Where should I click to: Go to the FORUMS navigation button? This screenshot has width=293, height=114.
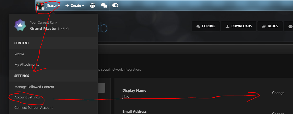click(x=206, y=26)
